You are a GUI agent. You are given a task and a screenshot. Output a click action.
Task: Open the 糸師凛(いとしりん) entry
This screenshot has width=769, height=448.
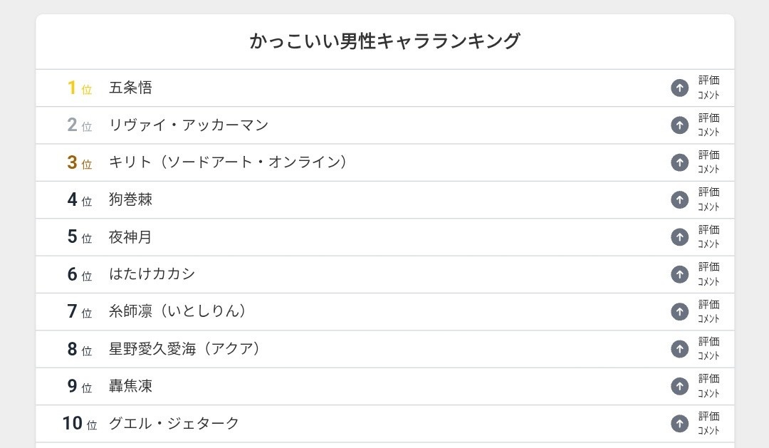[x=179, y=311]
